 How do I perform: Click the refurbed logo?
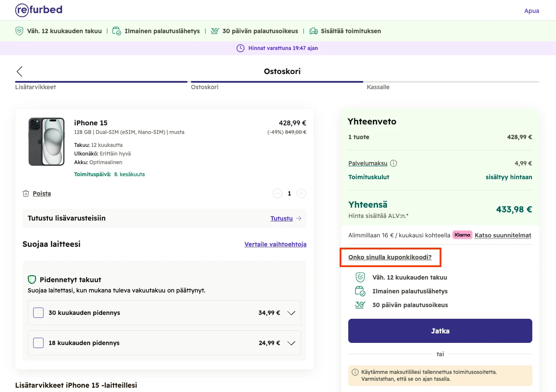38,10
